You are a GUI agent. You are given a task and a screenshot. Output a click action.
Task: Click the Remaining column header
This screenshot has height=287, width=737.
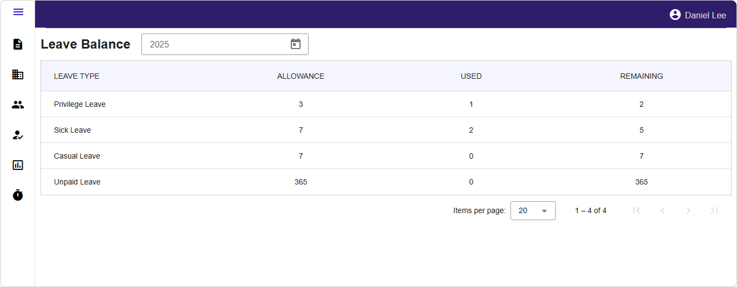click(x=641, y=76)
